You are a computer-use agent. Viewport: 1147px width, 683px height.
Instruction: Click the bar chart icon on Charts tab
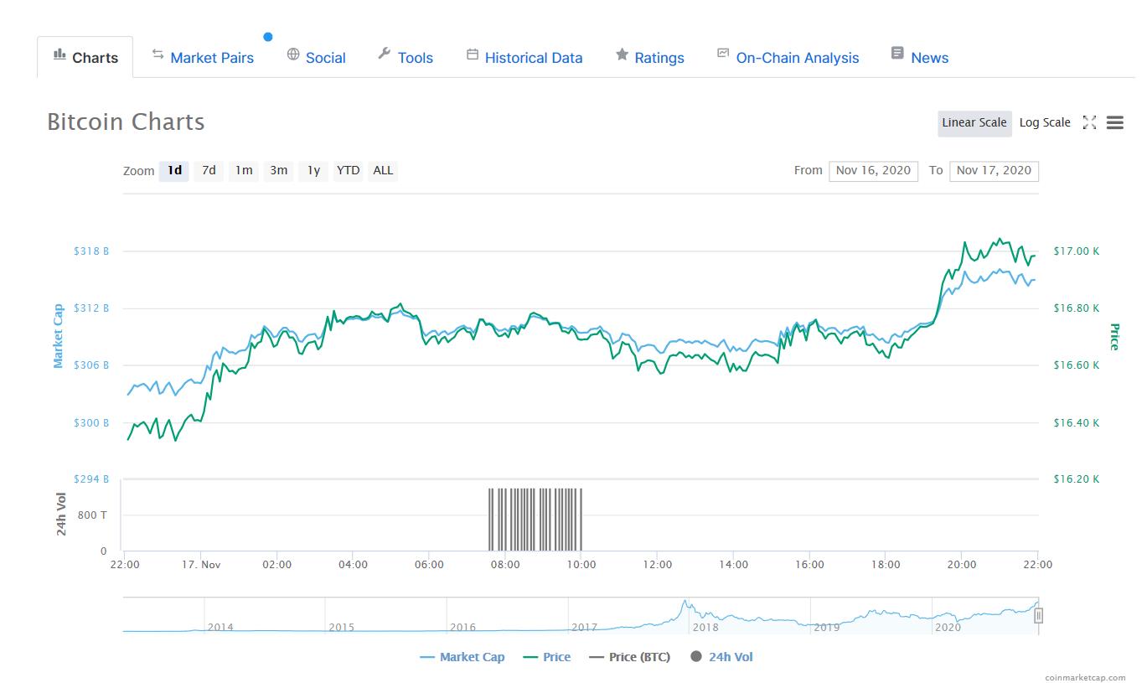[x=59, y=54]
